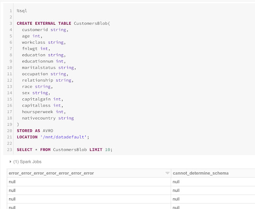Click the STORED AS AVRO line
Image resolution: width=255 pixels, height=209 pixels.
pyautogui.click(x=35, y=131)
